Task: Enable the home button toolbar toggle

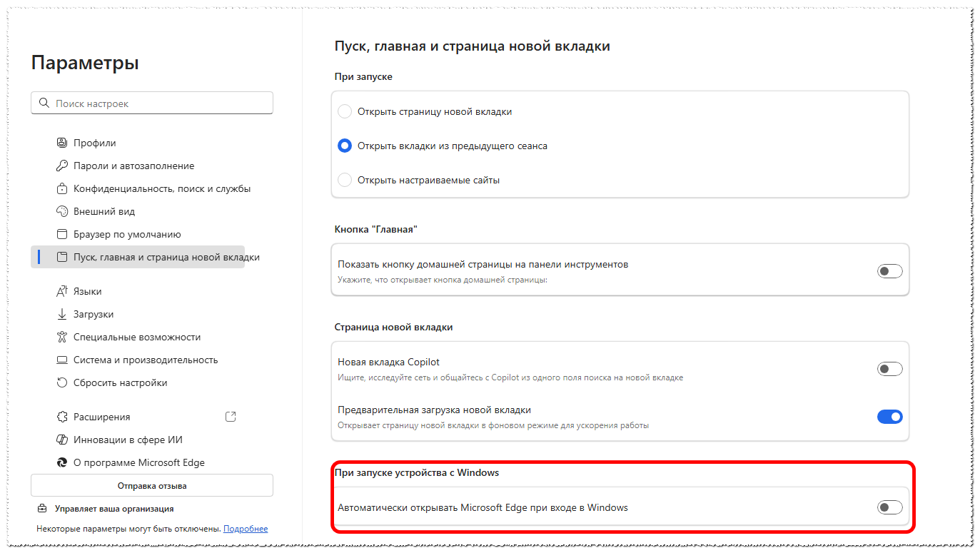Action: click(x=889, y=271)
